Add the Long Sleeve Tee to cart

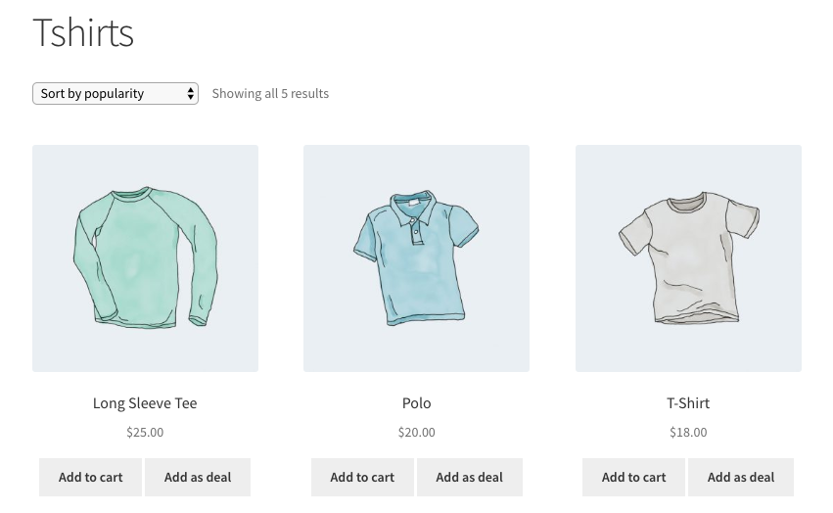coord(90,478)
